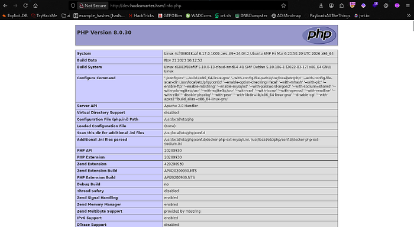
Task: Click the Zend Extension value 420200930
Action: 174,164
